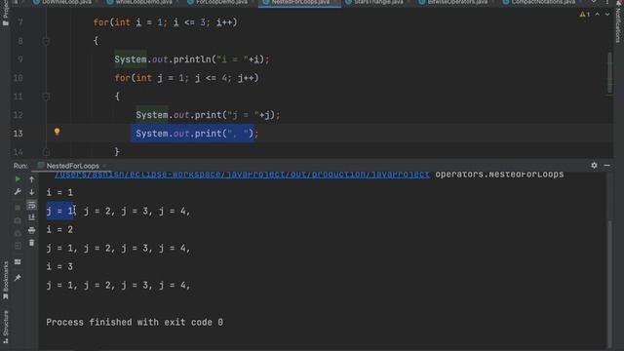Rerun NestedForLoops with green play icon
This screenshot has width=624, height=351.
pyautogui.click(x=18, y=179)
